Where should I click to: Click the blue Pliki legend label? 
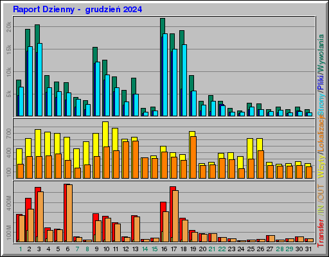321,82
